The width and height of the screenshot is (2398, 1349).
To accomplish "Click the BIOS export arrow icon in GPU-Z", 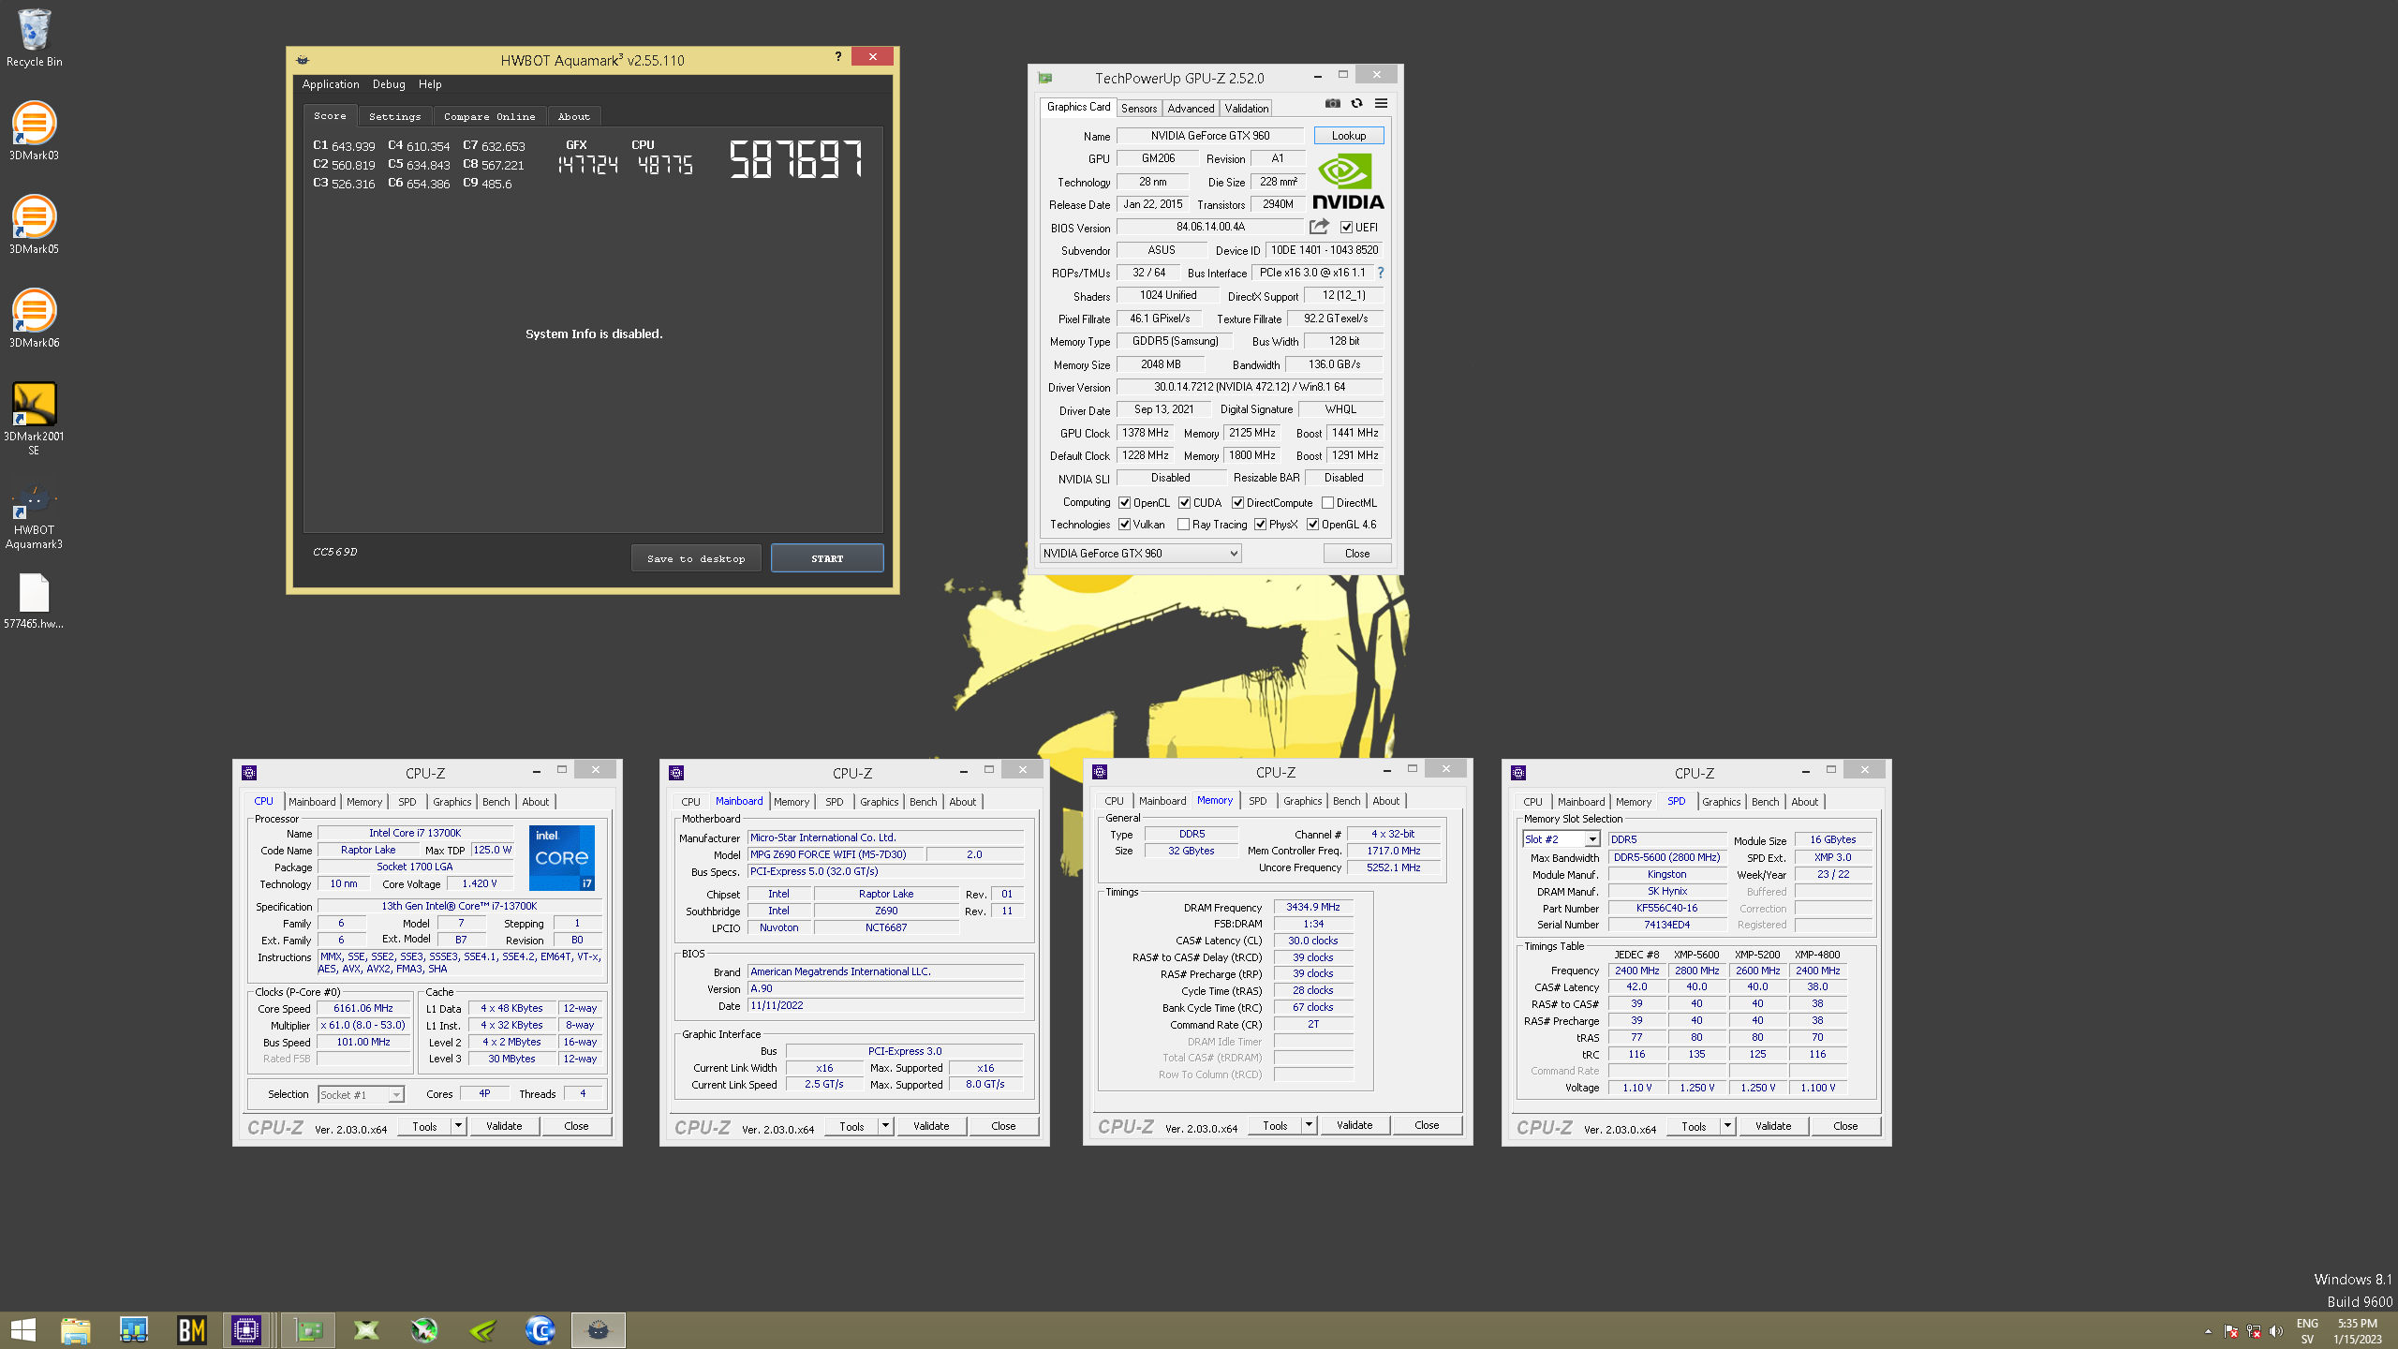I will pyautogui.click(x=1319, y=227).
